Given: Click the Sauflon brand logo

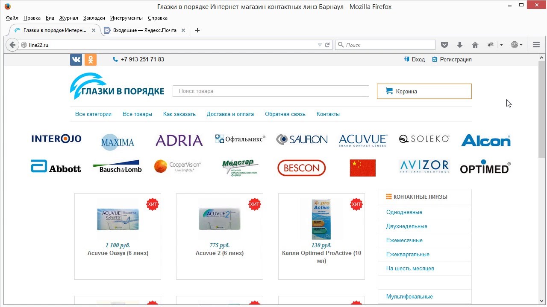Looking at the screenshot, I should point(302,139).
